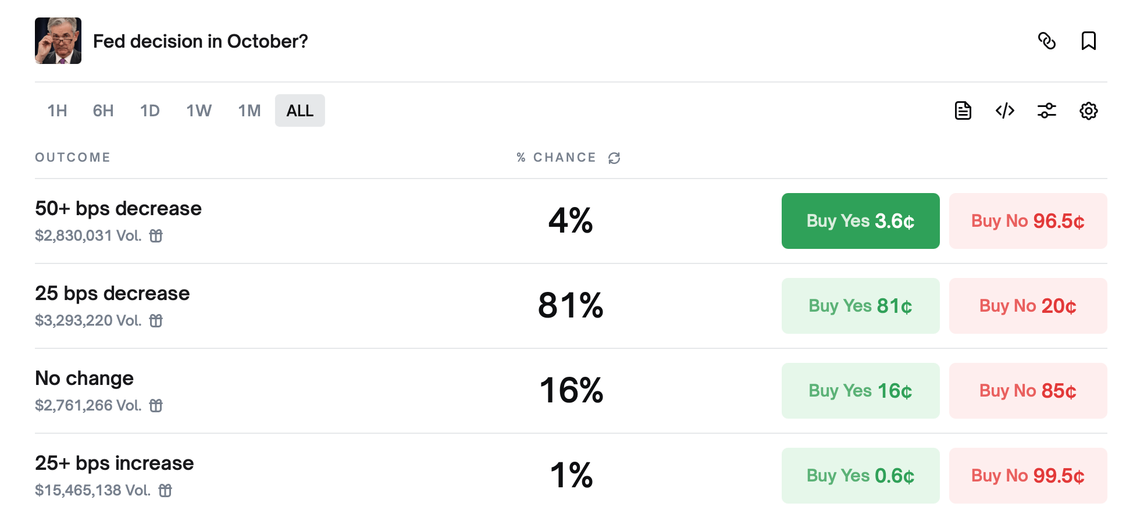The height and width of the screenshot is (528, 1126).
Task: Click rewards icon for No change row
Action: tap(156, 405)
